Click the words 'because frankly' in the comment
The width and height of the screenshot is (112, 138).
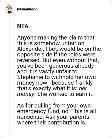[72, 83]
